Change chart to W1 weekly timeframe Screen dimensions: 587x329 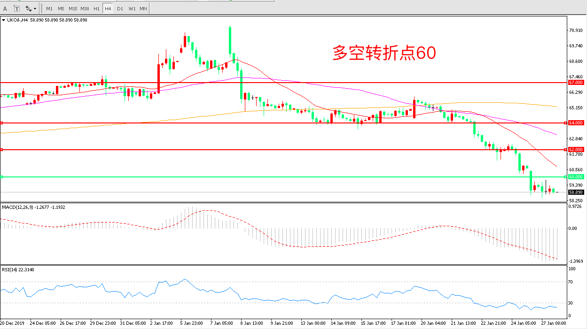click(132, 8)
